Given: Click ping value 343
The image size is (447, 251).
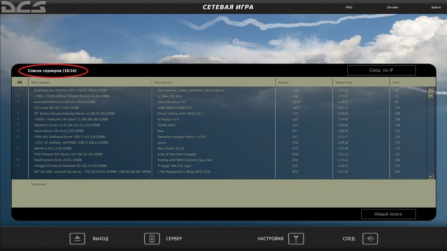Looking at the screenshot, I should 397,172.
